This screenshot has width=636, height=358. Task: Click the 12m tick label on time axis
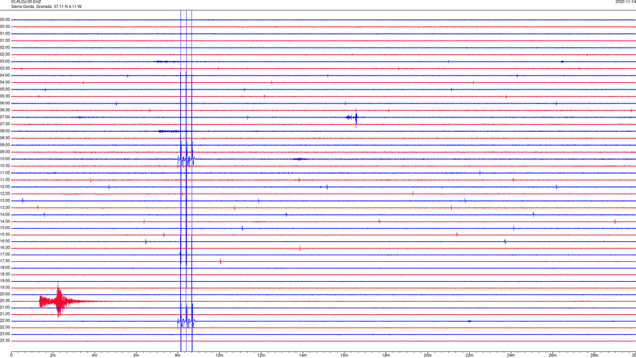click(261, 355)
